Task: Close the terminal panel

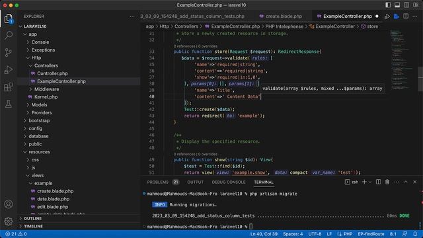Action: point(415,182)
